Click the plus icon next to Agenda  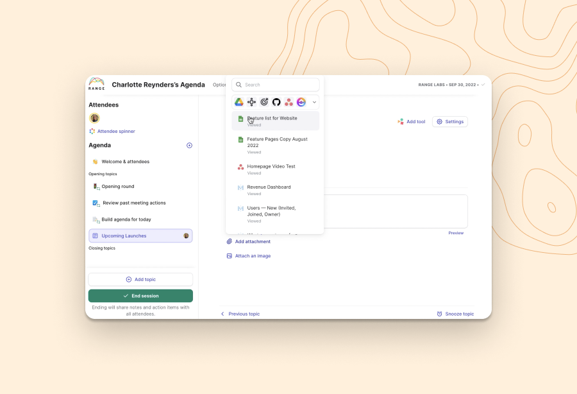coord(190,146)
